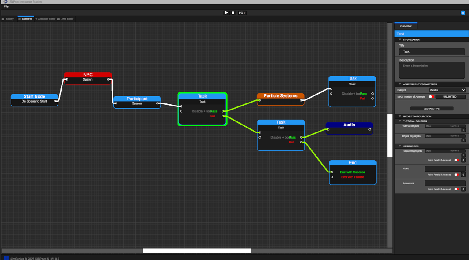This screenshot has height=260, width=469.
Task: Toggle the MAX Number of Attempts switch
Action: (x=431, y=97)
